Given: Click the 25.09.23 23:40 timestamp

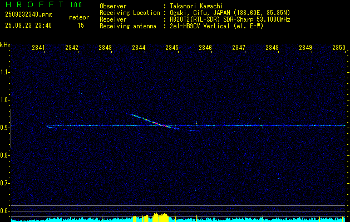Looking at the screenshot, I should point(28,26).
